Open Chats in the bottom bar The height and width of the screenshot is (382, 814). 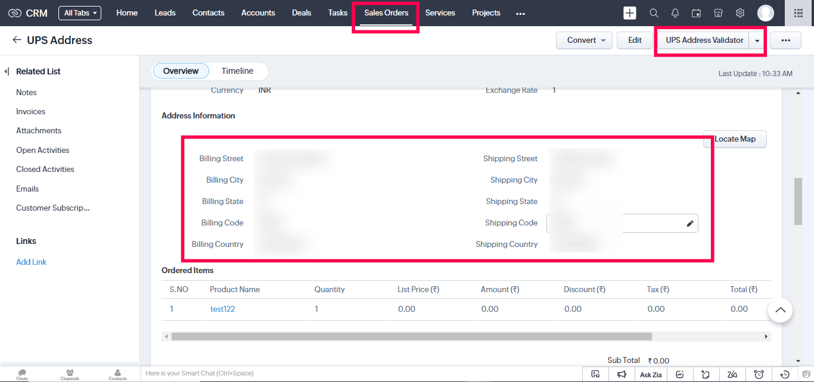click(x=22, y=374)
